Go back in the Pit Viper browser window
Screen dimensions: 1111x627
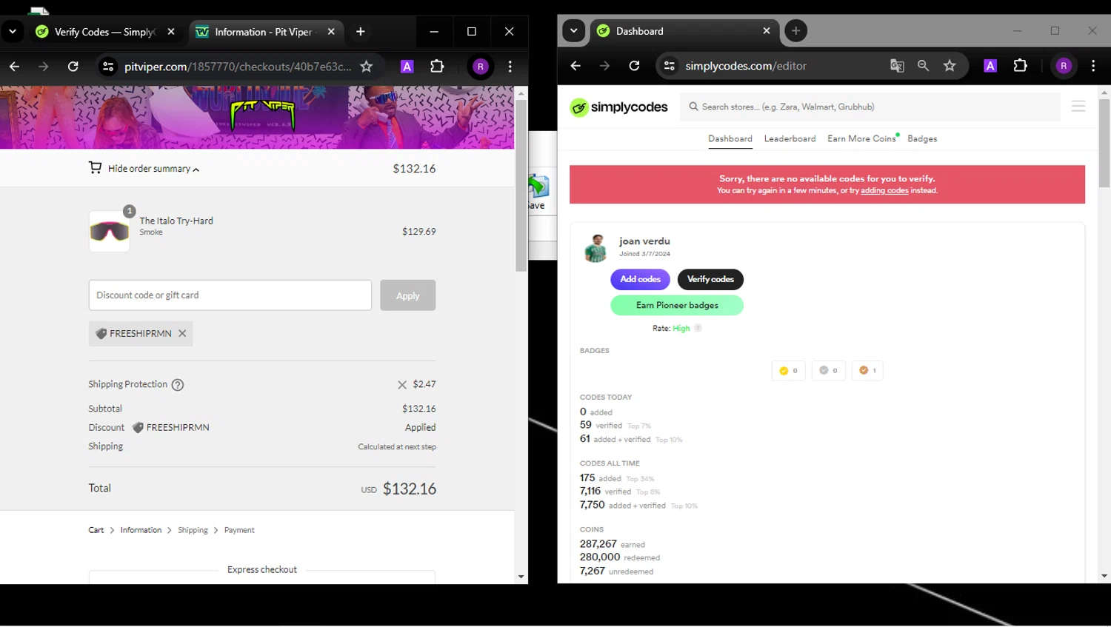click(14, 67)
